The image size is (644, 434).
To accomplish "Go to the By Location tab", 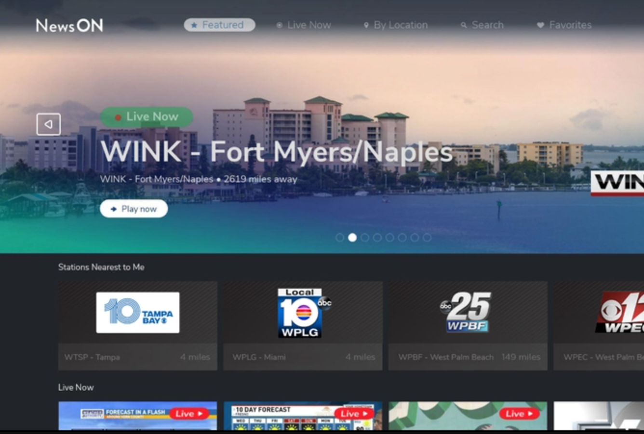I will coord(396,25).
